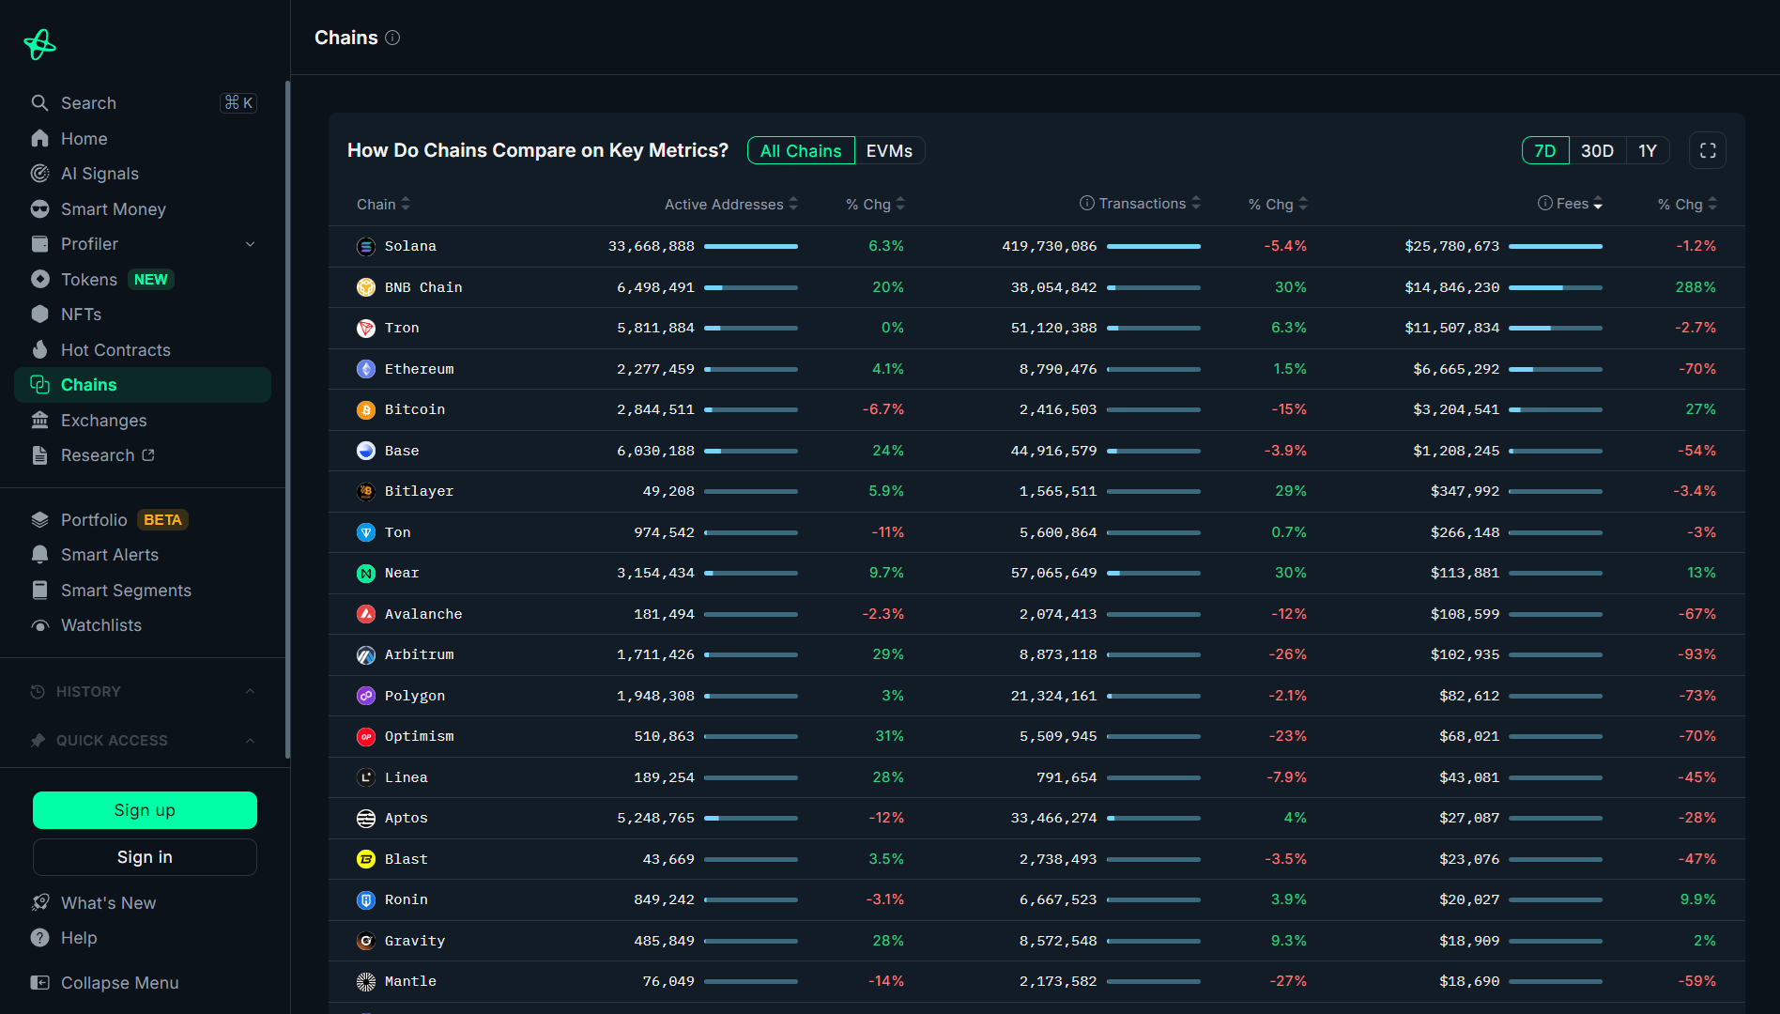Open the Help page
The width and height of the screenshot is (1780, 1014).
[x=143, y=938]
